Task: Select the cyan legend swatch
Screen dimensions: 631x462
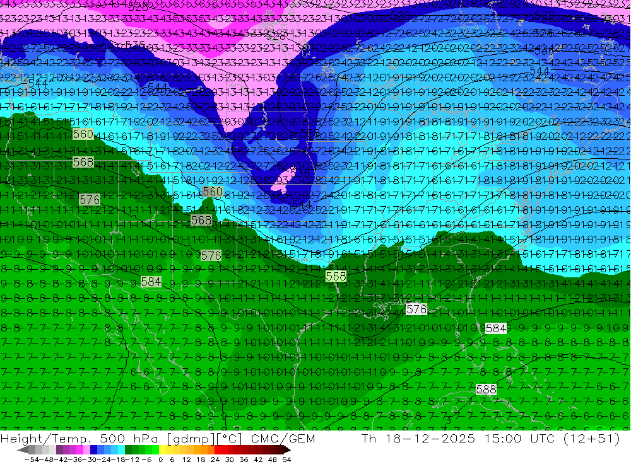Action: [x=121, y=450]
